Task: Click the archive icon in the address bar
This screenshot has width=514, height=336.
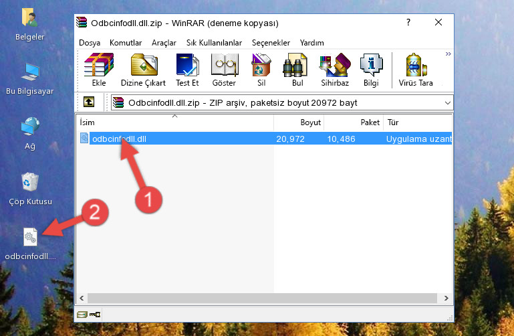Action: click(118, 102)
